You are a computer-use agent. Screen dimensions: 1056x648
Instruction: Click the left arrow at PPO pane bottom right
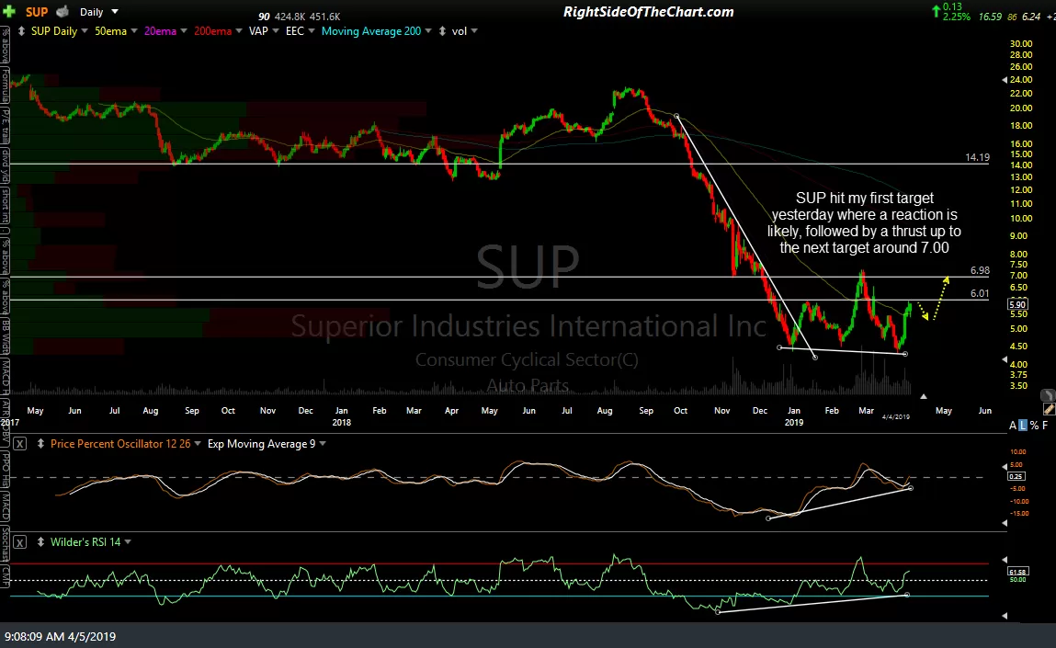[1005, 523]
